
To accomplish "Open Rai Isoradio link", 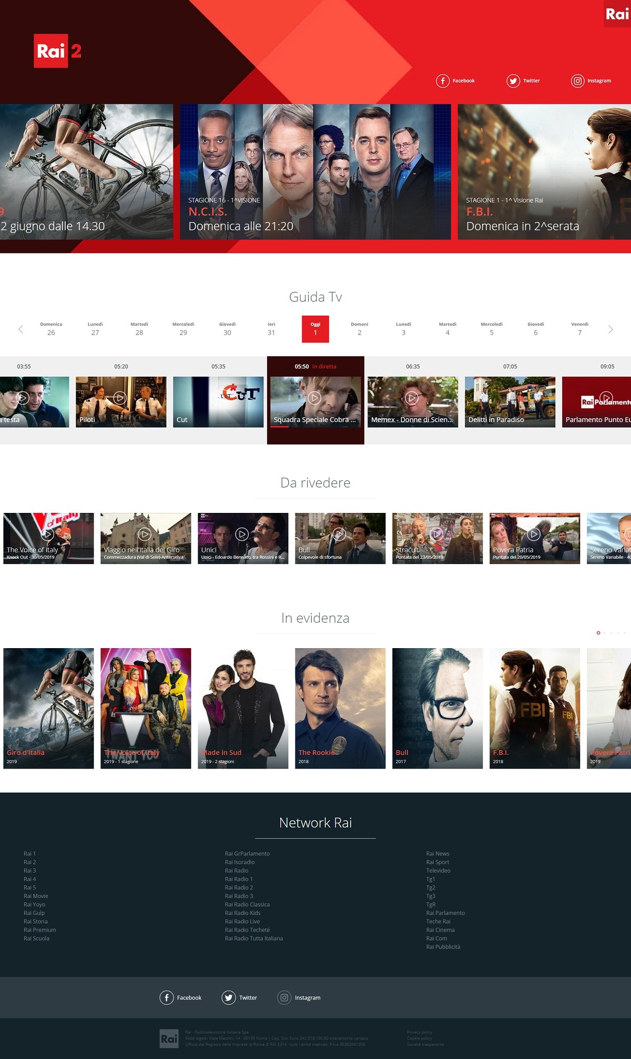I will point(240,862).
